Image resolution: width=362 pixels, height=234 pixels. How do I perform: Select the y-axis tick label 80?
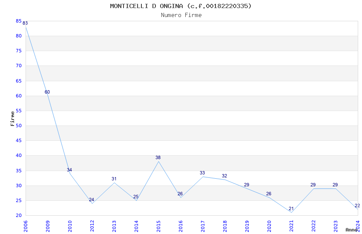(x=19, y=36)
